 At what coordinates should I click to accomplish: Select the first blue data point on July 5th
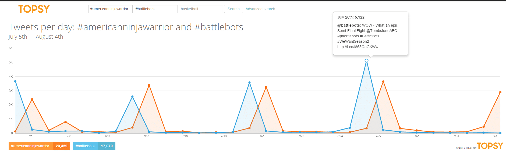(x=15, y=81)
